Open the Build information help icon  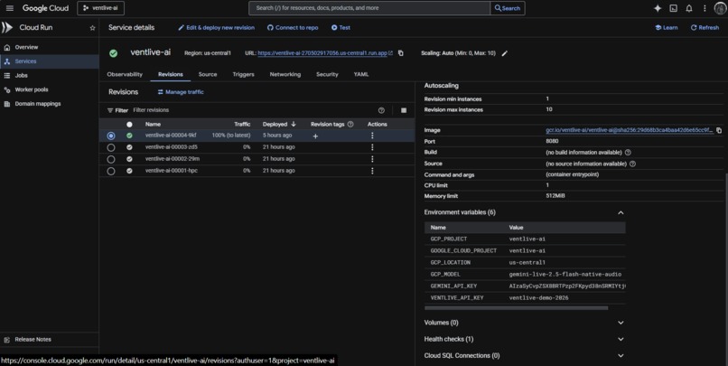click(628, 153)
